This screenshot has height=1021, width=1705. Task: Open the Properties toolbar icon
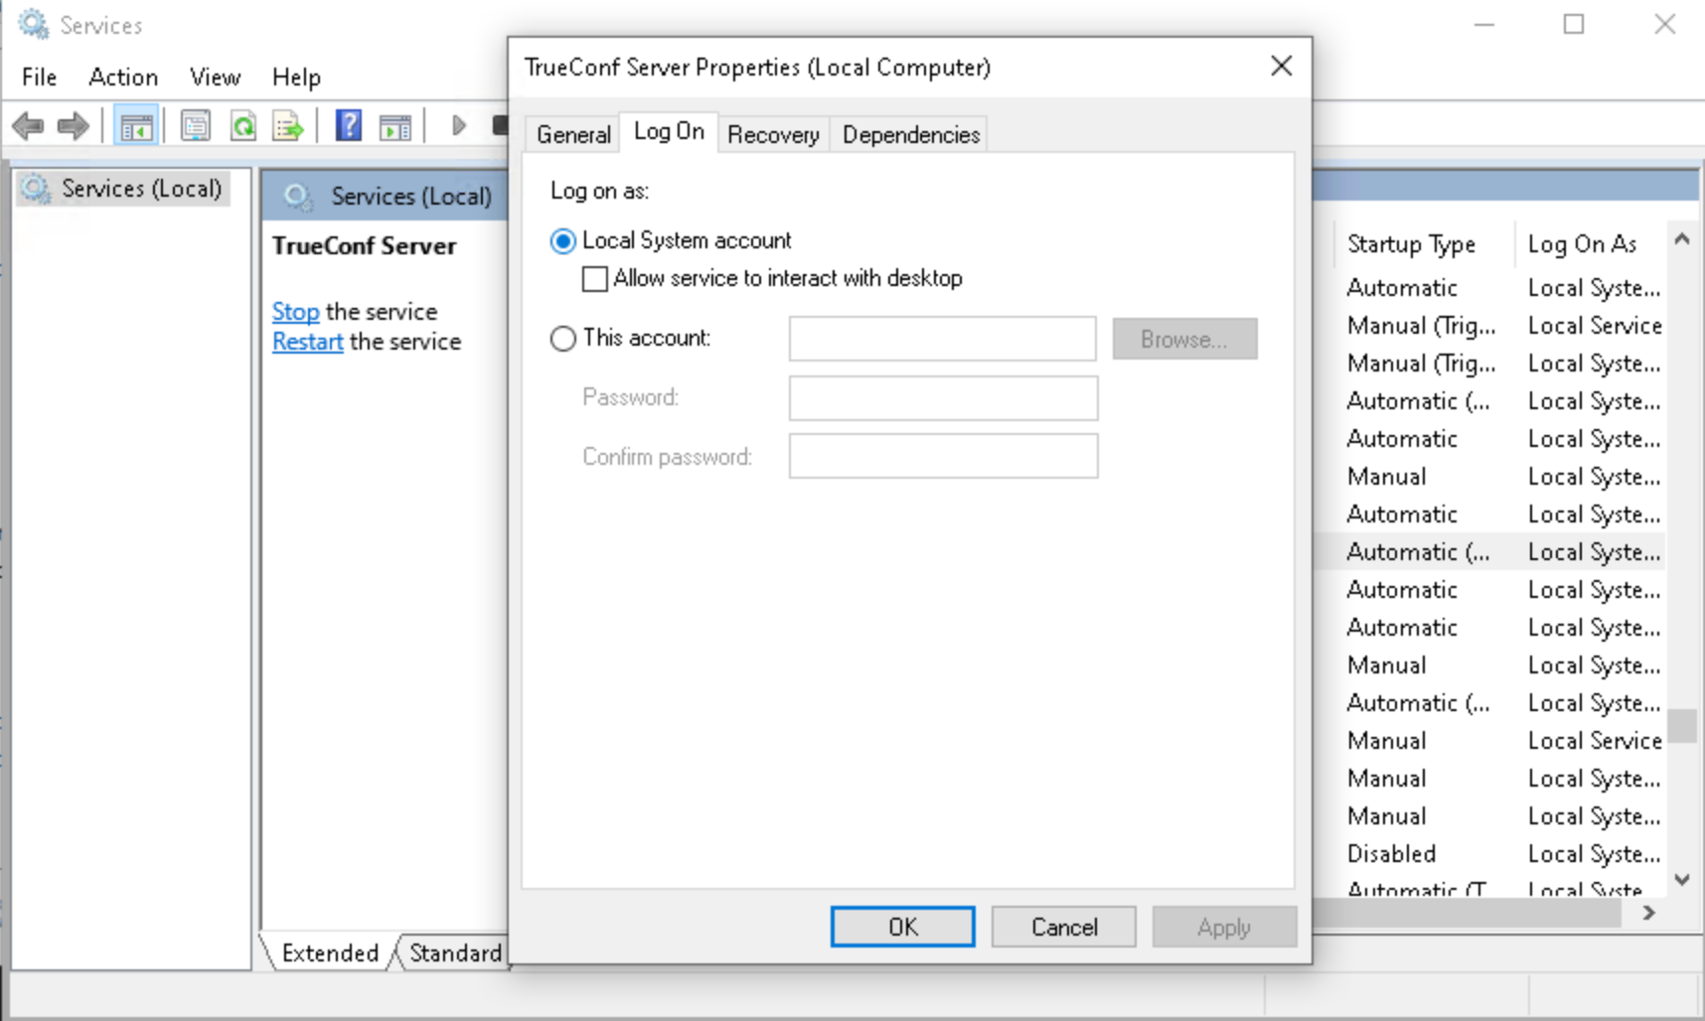click(x=196, y=126)
